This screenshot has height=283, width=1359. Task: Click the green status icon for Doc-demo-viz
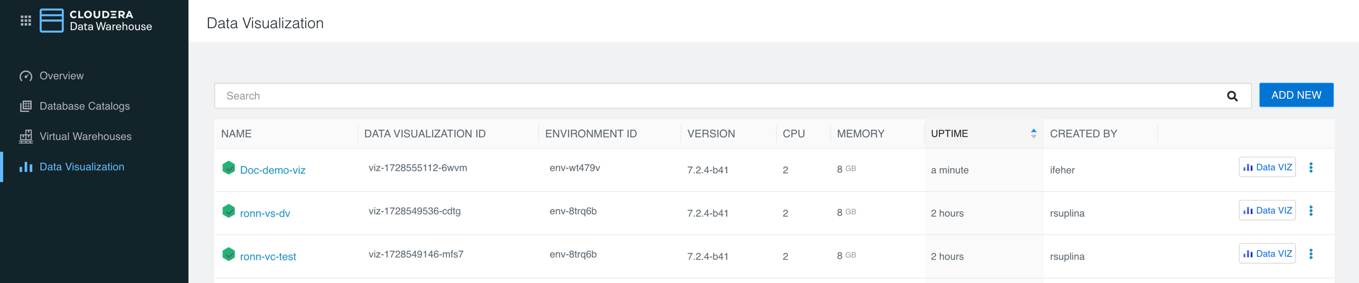tap(229, 168)
